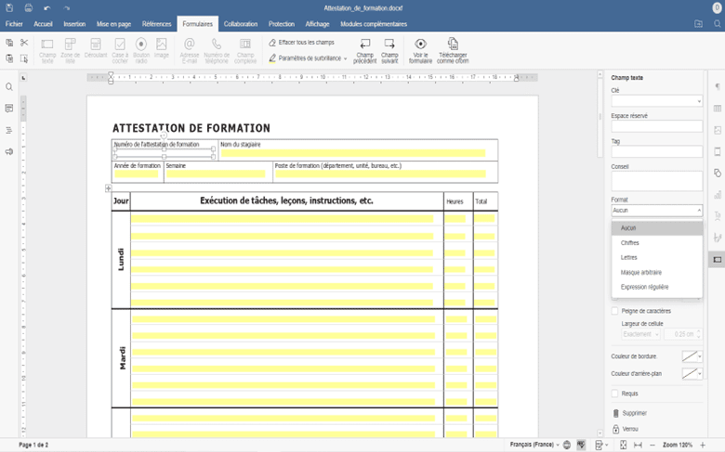Click the Voir le formulaire icon
Image resolution: width=725 pixels, height=452 pixels.
[420, 45]
